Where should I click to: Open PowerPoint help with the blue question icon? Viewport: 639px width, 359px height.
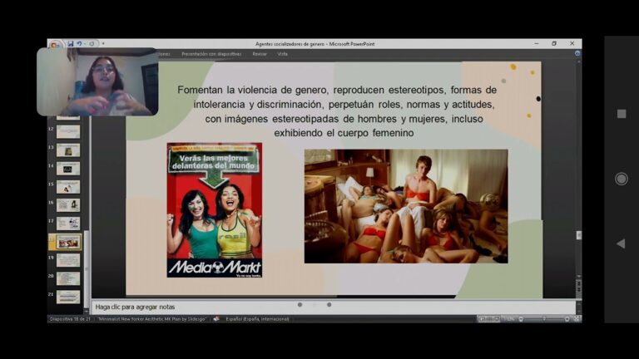[x=577, y=53]
